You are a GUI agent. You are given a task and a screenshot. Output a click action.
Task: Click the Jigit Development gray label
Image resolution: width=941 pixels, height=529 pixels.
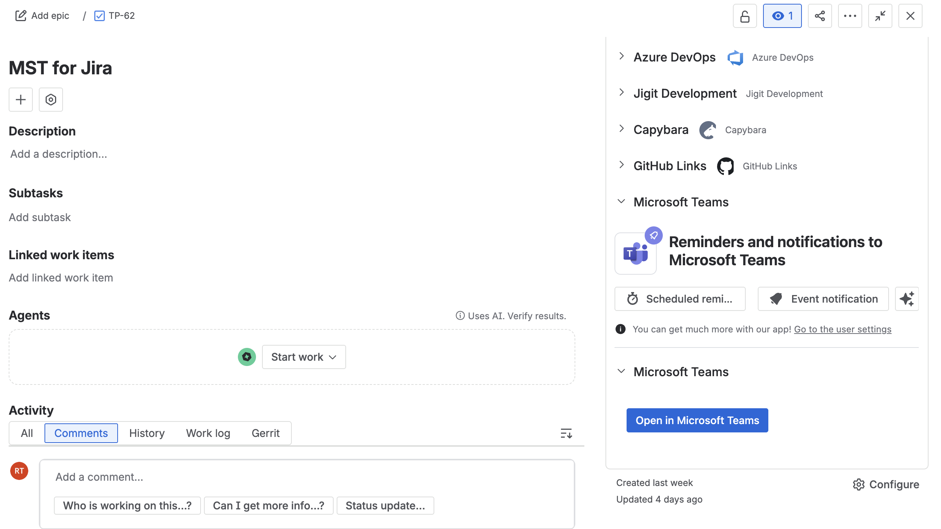(x=784, y=94)
